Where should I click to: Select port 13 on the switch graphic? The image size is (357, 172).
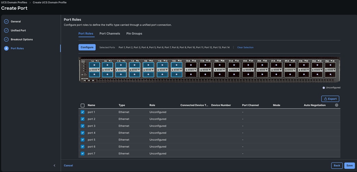[x=177, y=65]
